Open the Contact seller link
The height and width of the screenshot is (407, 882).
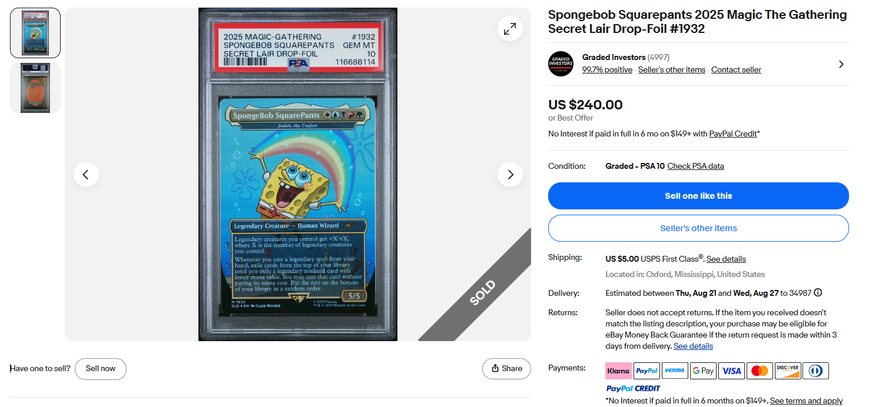(x=736, y=70)
